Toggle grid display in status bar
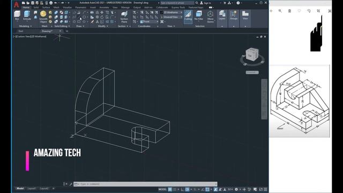Screen dimensions: 343x193 click(170, 189)
